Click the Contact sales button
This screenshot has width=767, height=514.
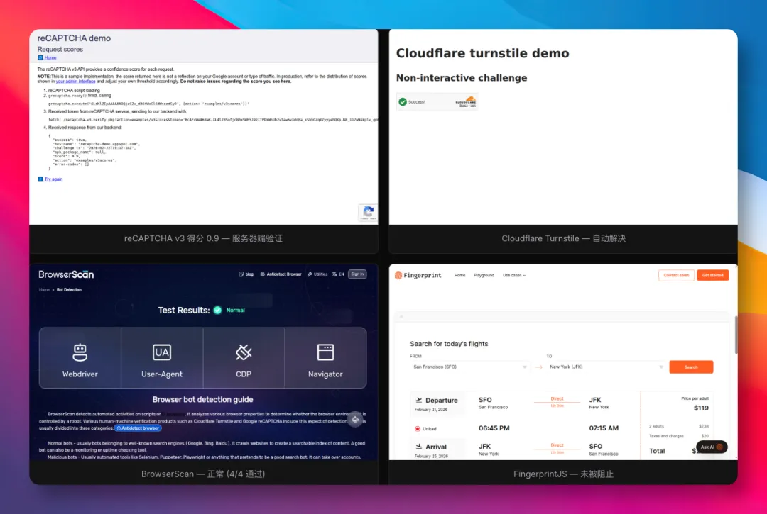click(677, 275)
